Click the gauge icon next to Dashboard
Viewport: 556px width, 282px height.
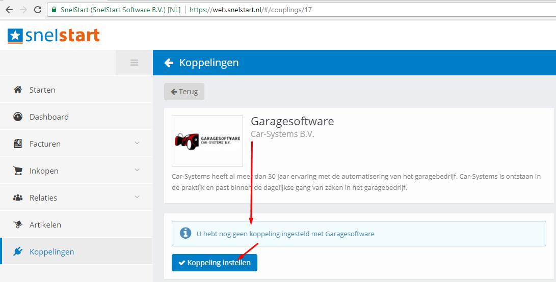tap(18, 117)
